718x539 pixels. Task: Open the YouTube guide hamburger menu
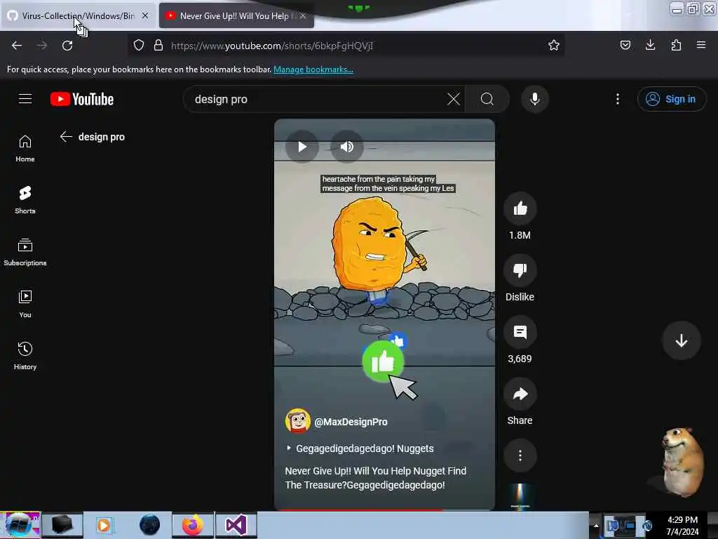pos(25,99)
